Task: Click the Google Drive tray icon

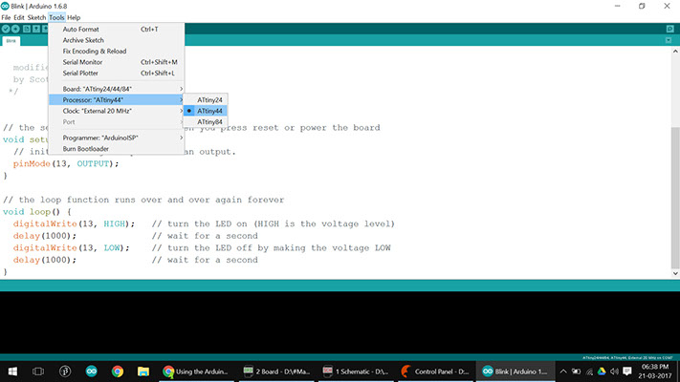Action: click(602, 371)
